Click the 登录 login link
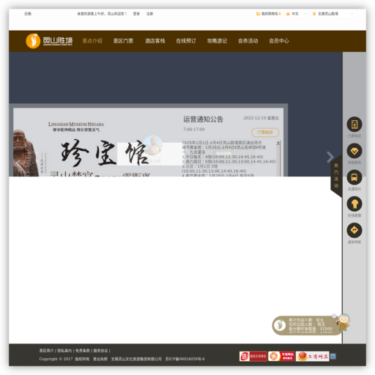Image resolution: width=375 pixels, height=375 pixels. click(x=136, y=14)
